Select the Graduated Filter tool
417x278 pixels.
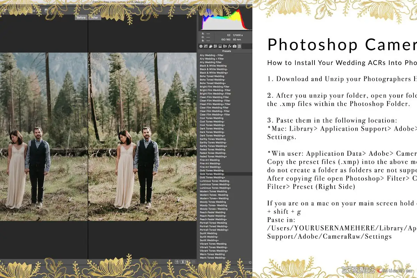pyautogui.click(x=46, y=10)
